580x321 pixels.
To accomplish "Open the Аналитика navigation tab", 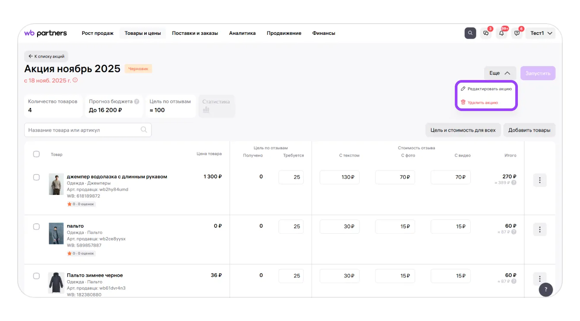I will tap(242, 33).
